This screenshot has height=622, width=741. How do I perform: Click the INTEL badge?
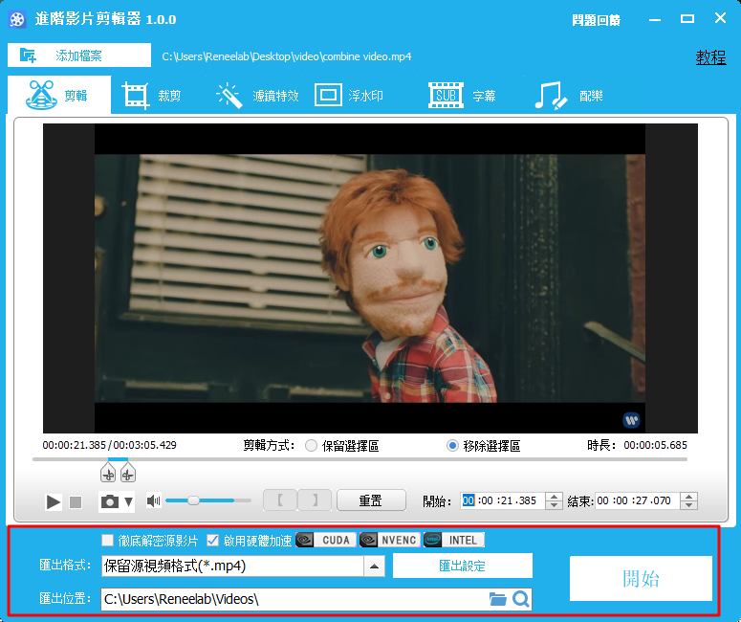(453, 540)
